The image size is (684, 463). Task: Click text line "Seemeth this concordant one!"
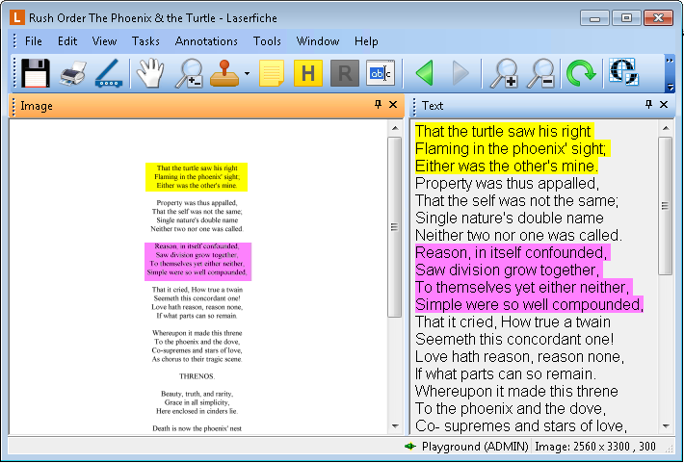click(514, 339)
